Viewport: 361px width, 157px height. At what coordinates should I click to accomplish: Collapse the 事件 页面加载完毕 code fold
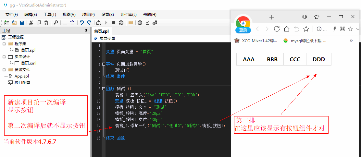(x=104, y=64)
